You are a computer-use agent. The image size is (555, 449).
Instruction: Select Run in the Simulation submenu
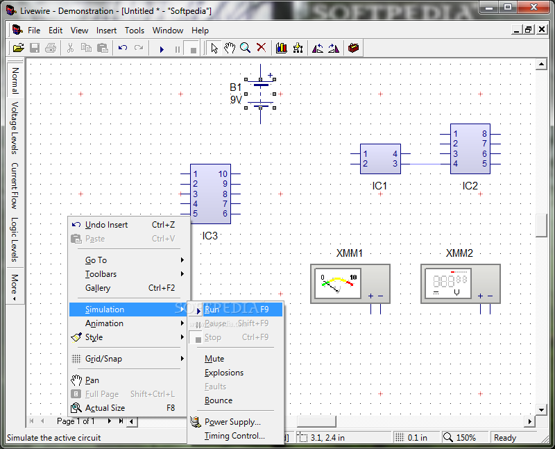point(236,310)
